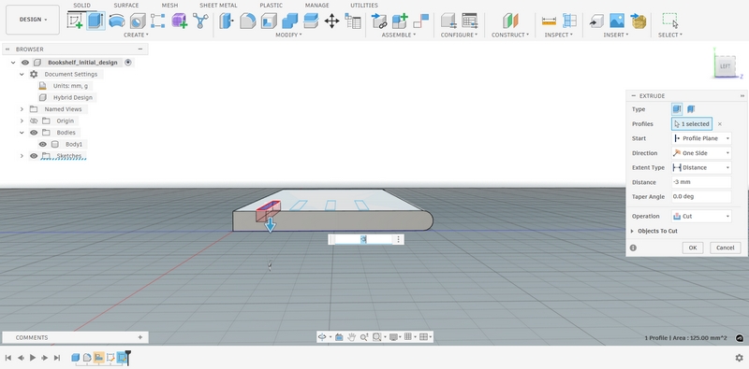
Task: Expand the Named Views folder
Action: 22,109
